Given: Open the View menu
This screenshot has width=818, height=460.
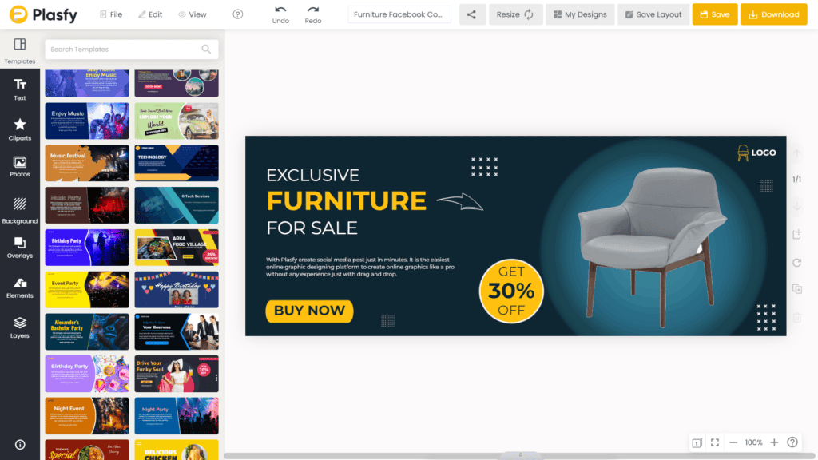Looking at the screenshot, I should pos(193,14).
